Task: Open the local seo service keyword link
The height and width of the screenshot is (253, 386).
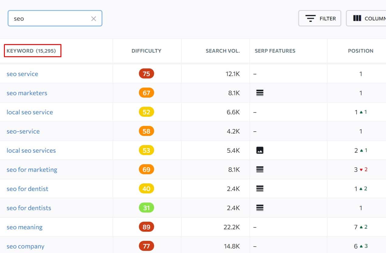Action: [x=30, y=112]
